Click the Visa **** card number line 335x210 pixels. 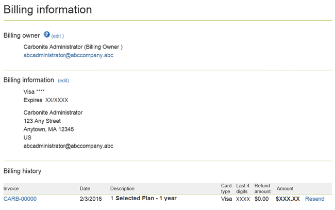click(34, 91)
